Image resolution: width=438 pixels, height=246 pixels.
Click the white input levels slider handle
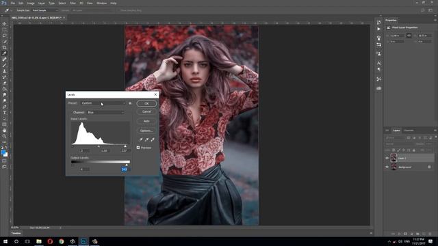(125, 146)
